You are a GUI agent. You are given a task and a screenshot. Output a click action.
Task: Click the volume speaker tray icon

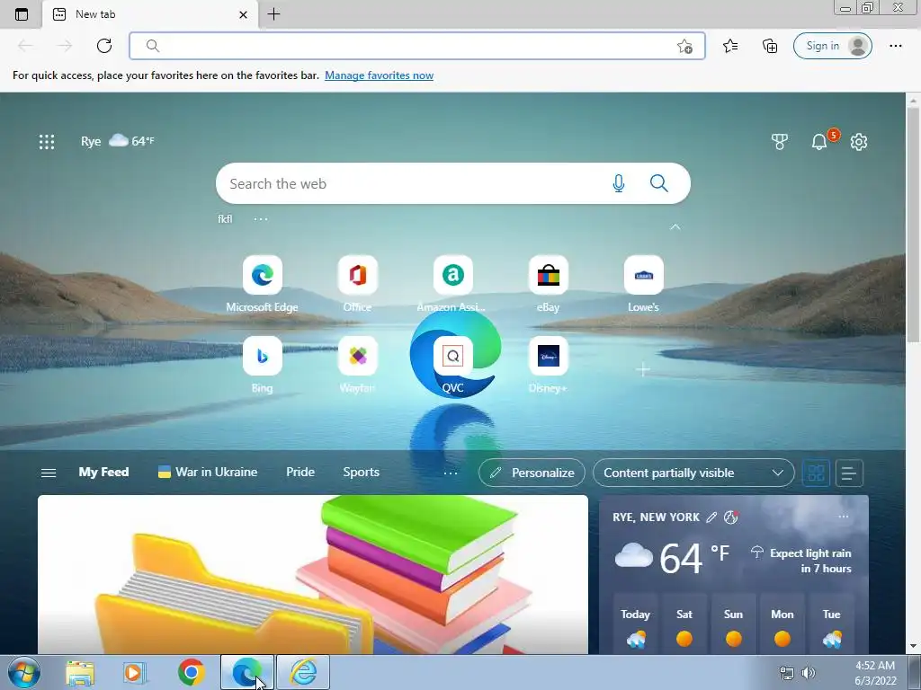click(809, 672)
